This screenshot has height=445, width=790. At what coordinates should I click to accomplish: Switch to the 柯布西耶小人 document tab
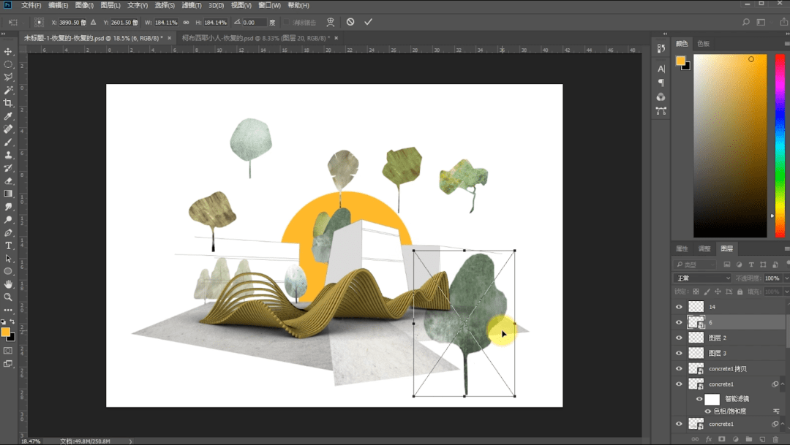255,38
